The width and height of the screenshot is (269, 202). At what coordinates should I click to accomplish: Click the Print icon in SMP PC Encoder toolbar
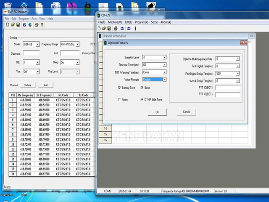point(36,25)
